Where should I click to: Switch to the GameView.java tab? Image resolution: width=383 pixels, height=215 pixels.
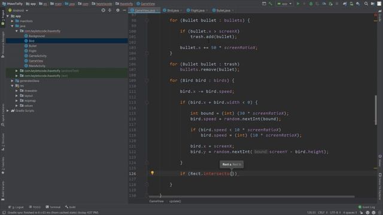(145, 11)
